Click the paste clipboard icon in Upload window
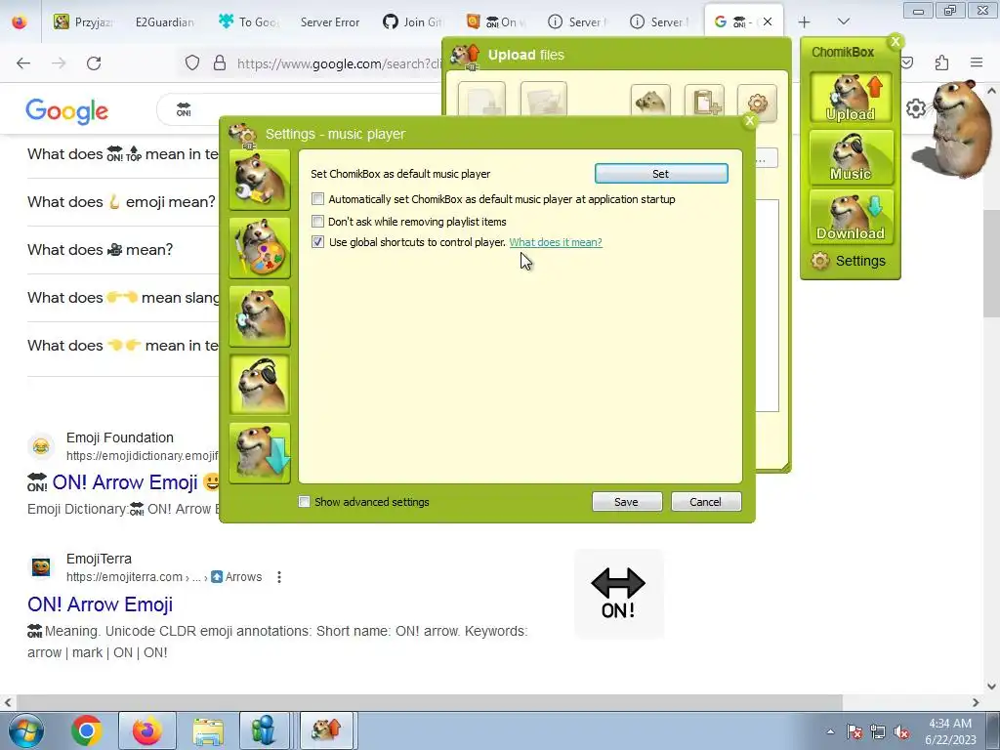The width and height of the screenshot is (1000, 750). tap(704, 103)
